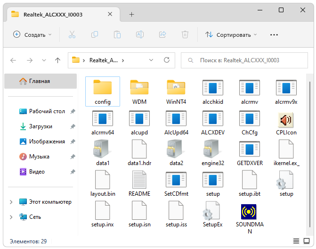
Task: Switch to details list view
Action: (296, 241)
